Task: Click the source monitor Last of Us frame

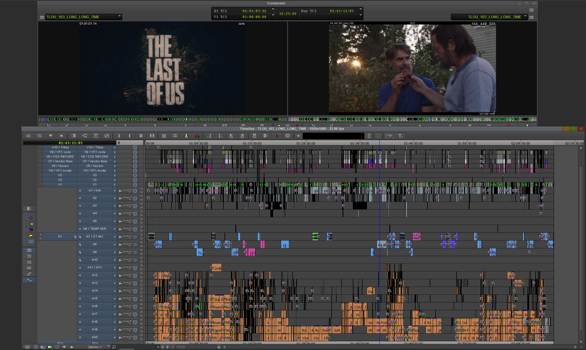Action: [163, 68]
